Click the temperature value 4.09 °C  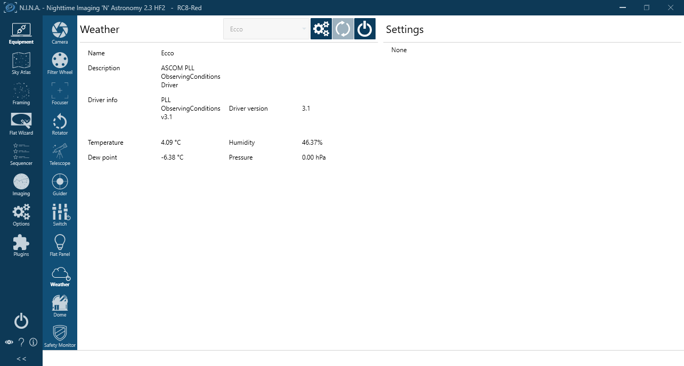(x=171, y=143)
